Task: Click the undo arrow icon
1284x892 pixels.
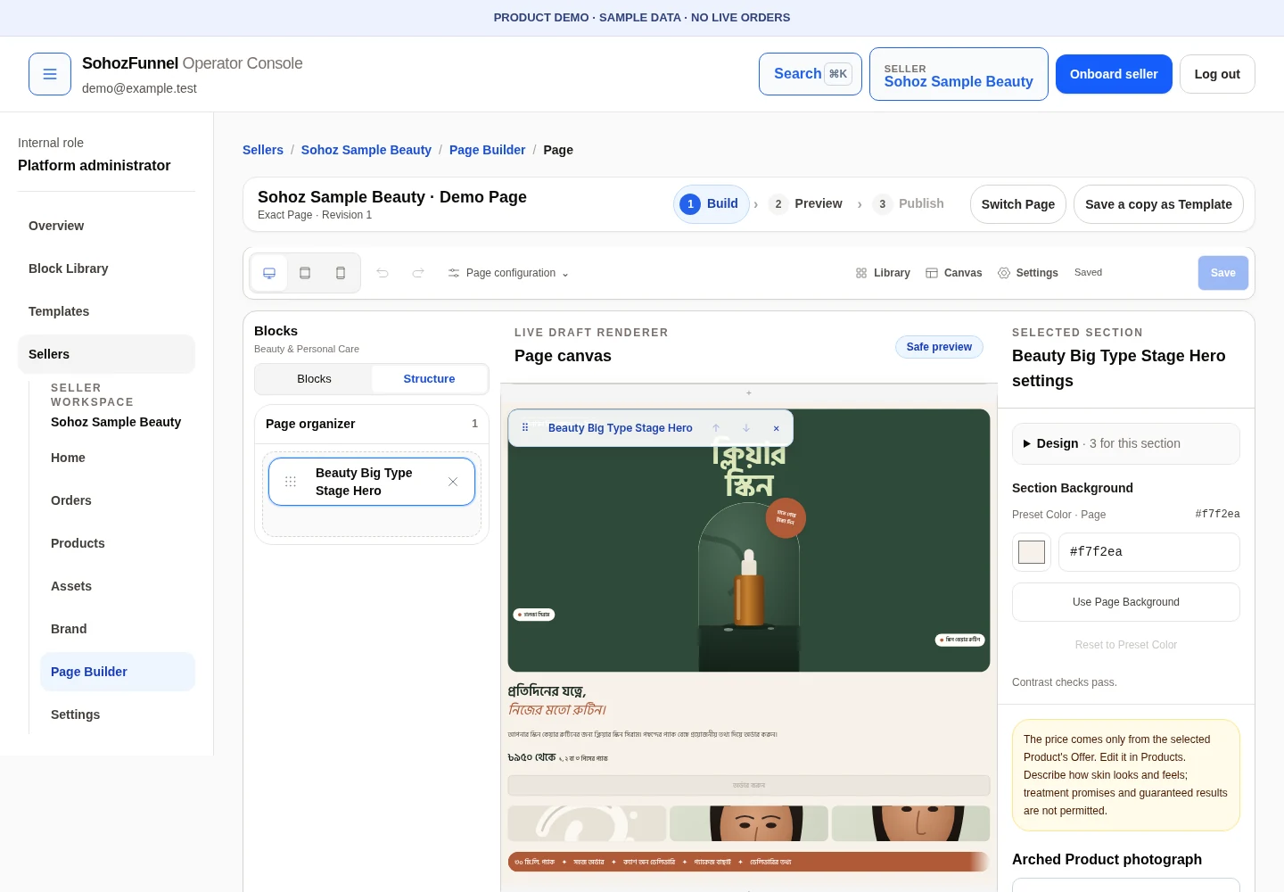Action: (x=383, y=273)
